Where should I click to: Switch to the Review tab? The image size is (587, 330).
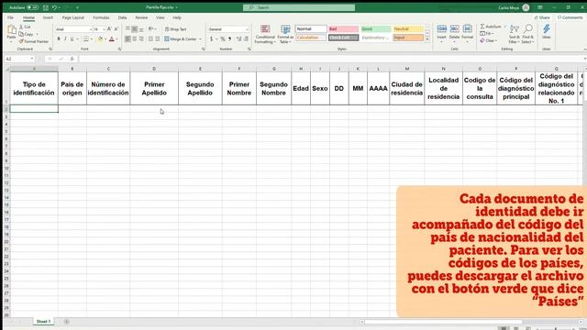[141, 17]
